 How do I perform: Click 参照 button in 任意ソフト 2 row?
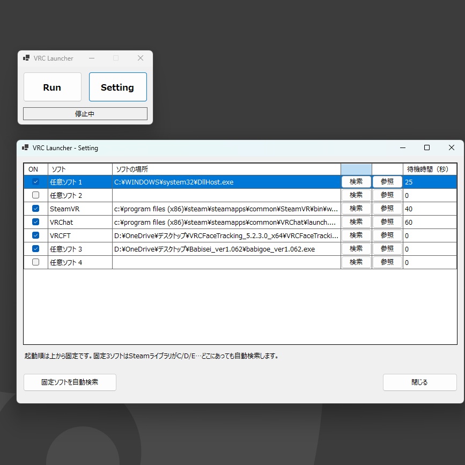(387, 195)
